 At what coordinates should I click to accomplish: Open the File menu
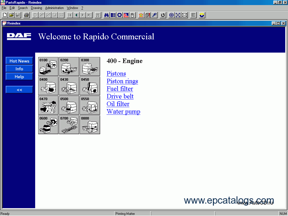point(4,8)
